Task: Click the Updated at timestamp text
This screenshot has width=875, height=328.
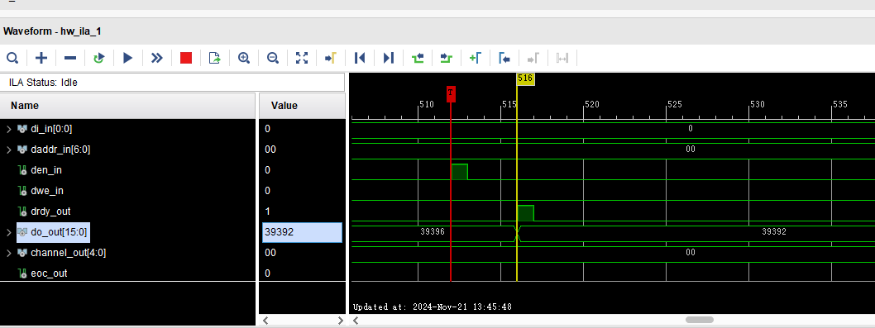Action: [x=433, y=307]
